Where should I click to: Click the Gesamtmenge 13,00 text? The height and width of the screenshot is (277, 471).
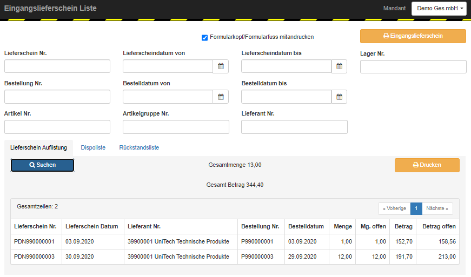pos(235,165)
